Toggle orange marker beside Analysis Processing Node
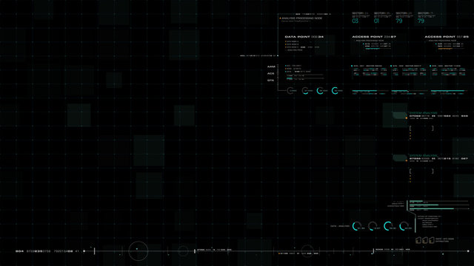This screenshot has width=474, height=266. click(x=280, y=18)
